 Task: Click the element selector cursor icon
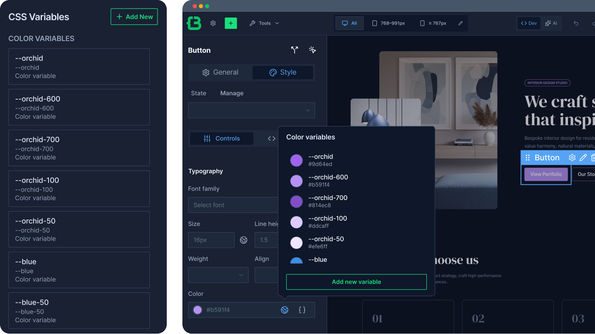coord(312,50)
